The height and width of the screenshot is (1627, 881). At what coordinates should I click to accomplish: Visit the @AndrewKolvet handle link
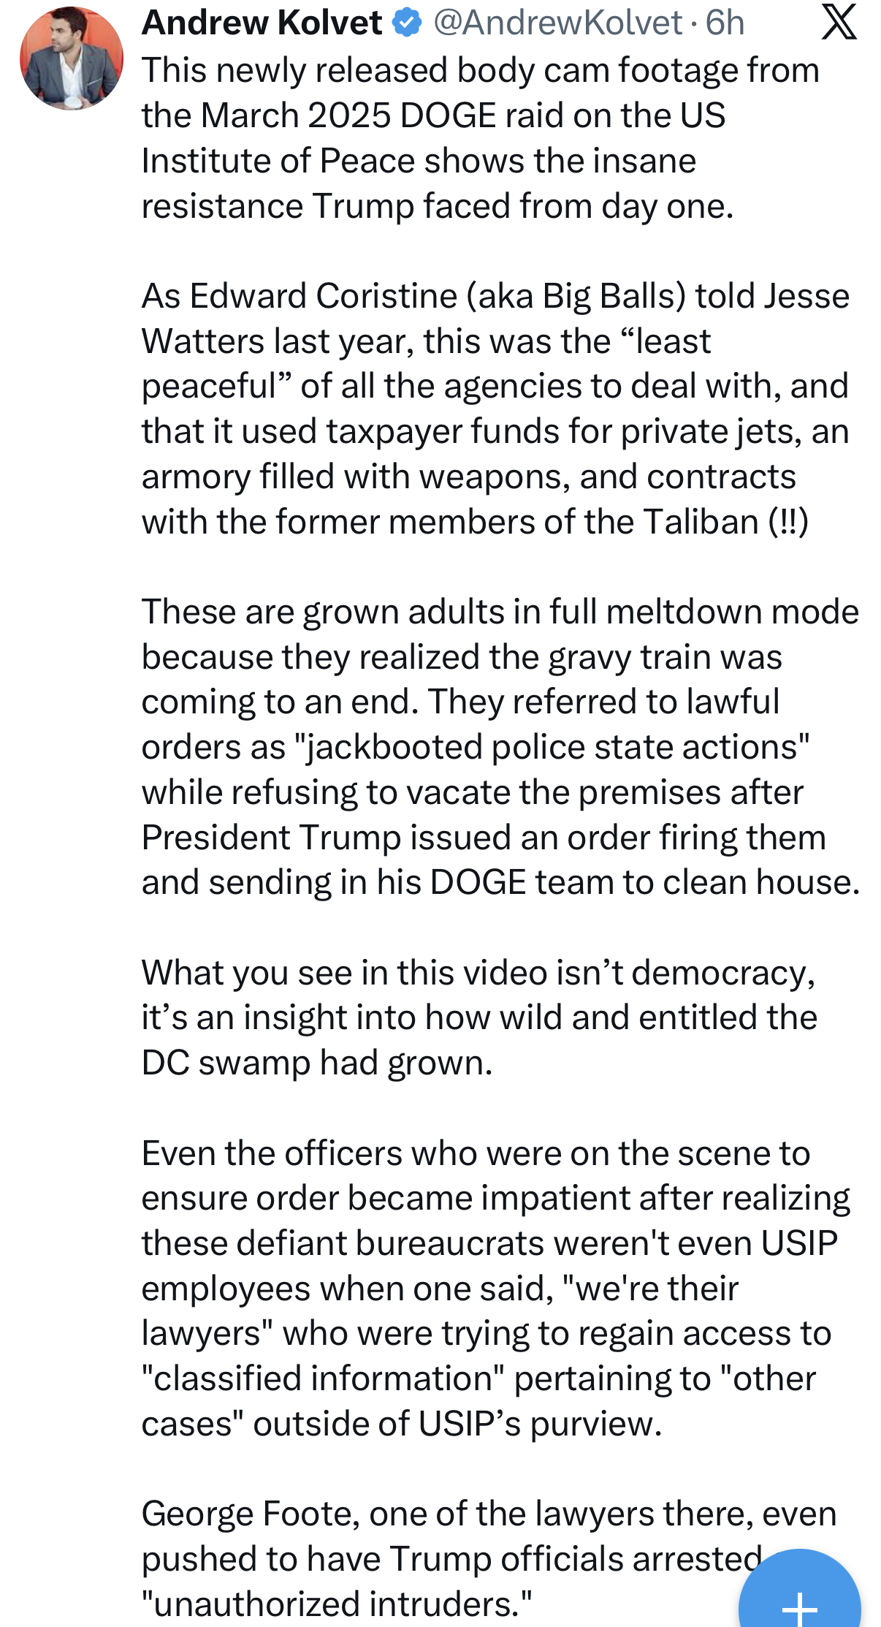tap(558, 23)
